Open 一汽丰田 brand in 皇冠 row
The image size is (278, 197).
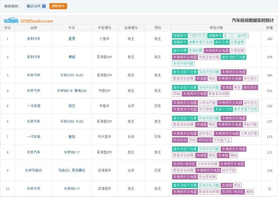34,137
